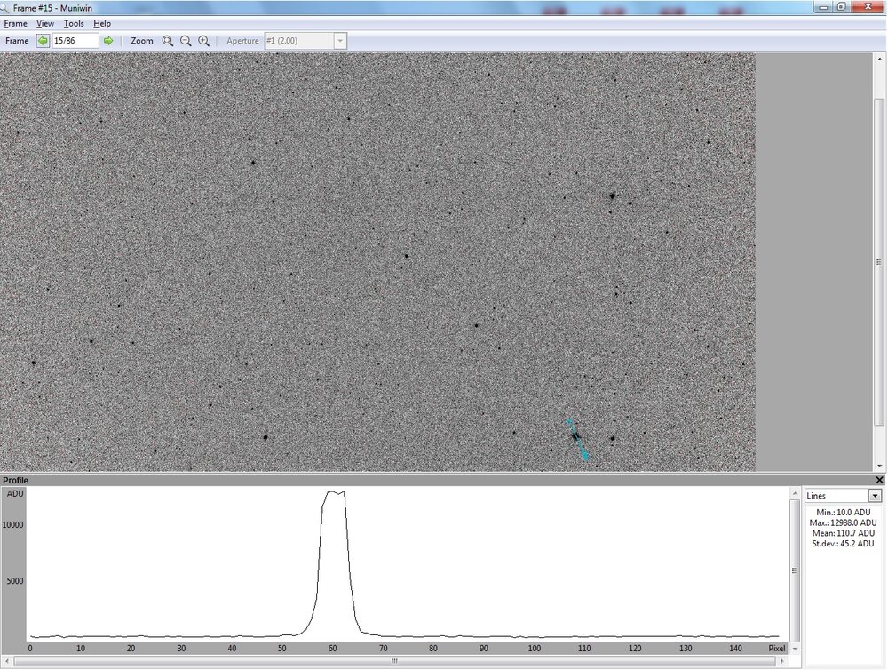The image size is (888, 670).
Task: Open the View menu
Action: pos(45,23)
